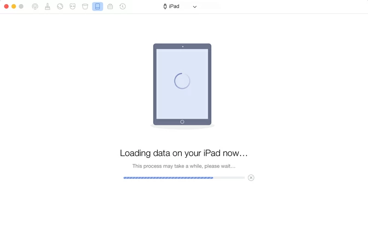Cancel loading with the circled X button
Viewport: 368px width, 228px height.
click(x=251, y=178)
